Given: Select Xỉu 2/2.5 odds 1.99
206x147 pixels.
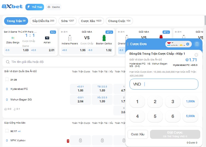Looking at the screenshot, I should pos(102,100).
